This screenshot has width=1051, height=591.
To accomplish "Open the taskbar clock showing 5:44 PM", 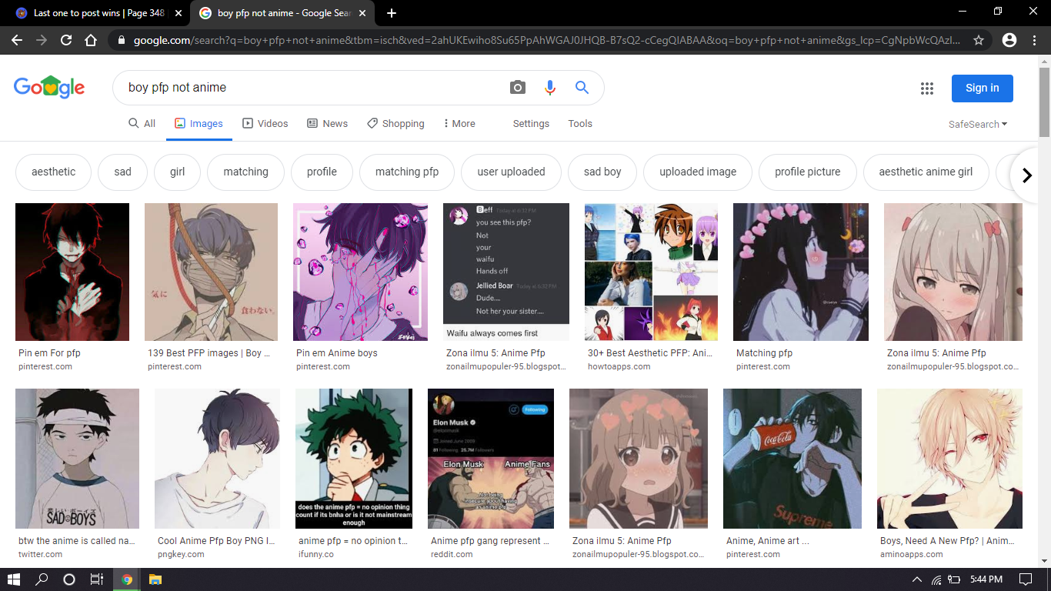I will (x=985, y=579).
